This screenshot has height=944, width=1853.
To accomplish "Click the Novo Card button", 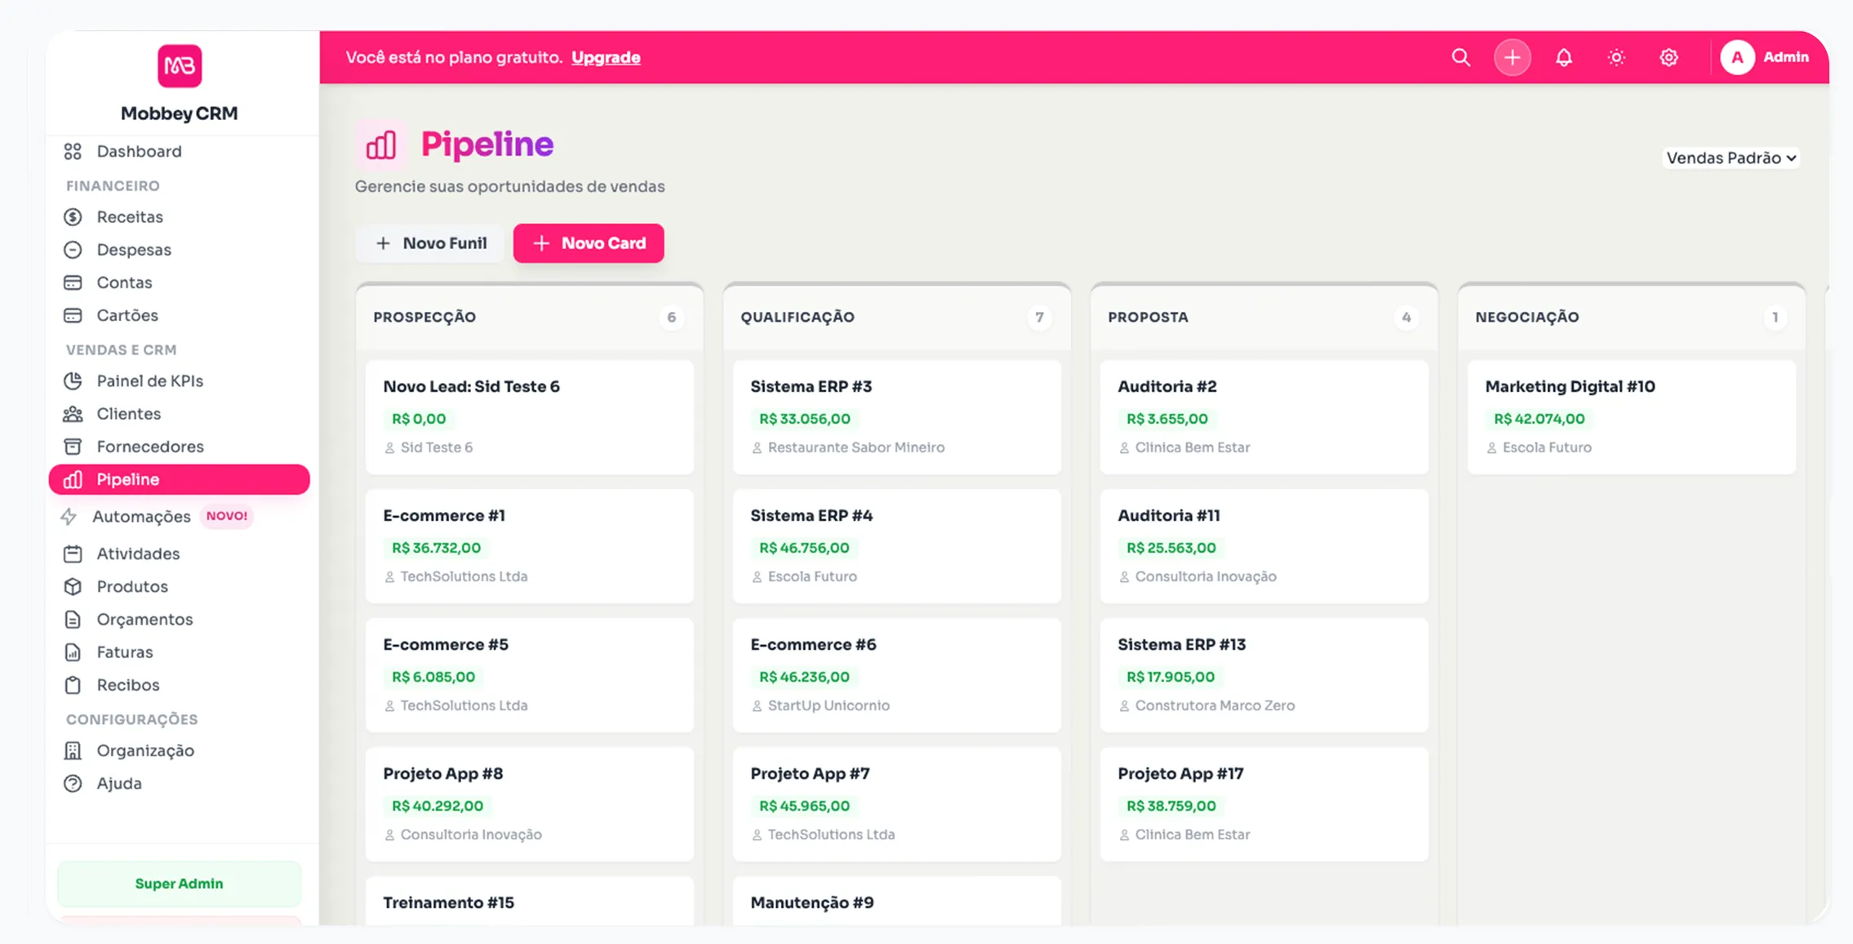I will [588, 243].
